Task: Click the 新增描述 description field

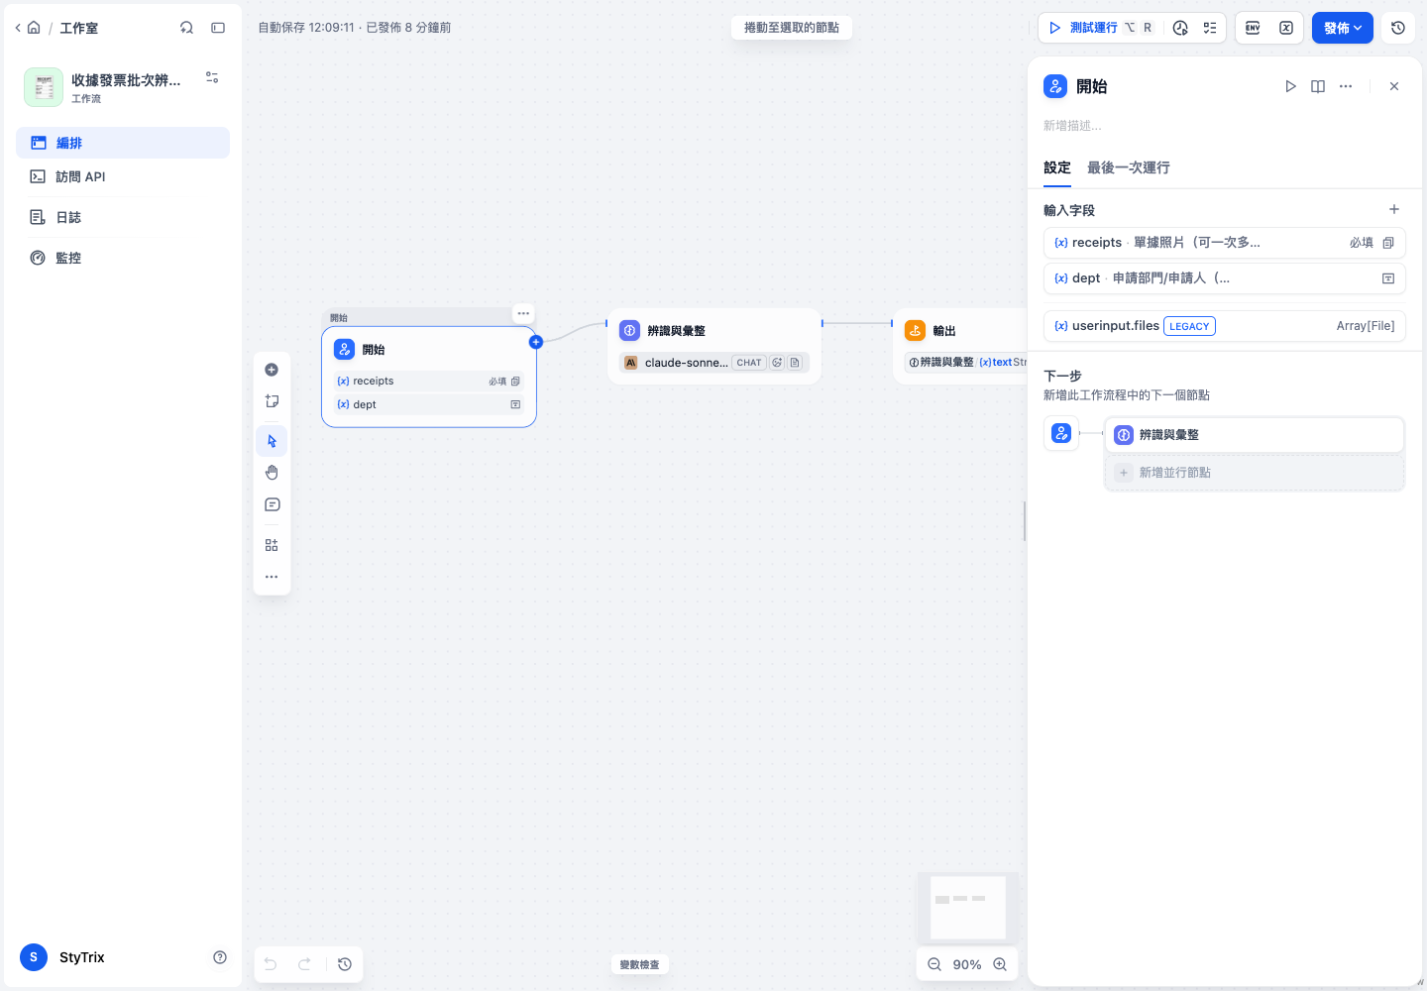Action: click(x=1225, y=126)
